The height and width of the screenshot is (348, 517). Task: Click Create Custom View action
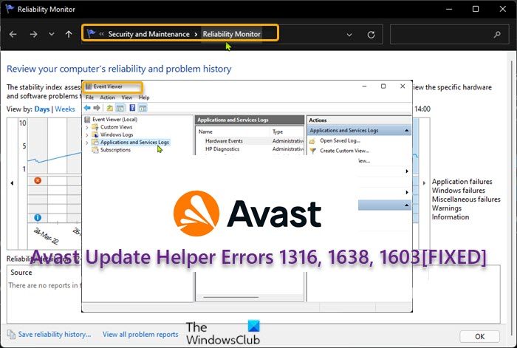coord(344,151)
